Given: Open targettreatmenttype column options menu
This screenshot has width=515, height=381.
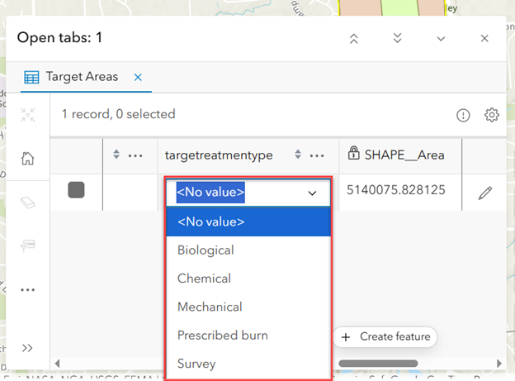Looking at the screenshot, I should 317,155.
